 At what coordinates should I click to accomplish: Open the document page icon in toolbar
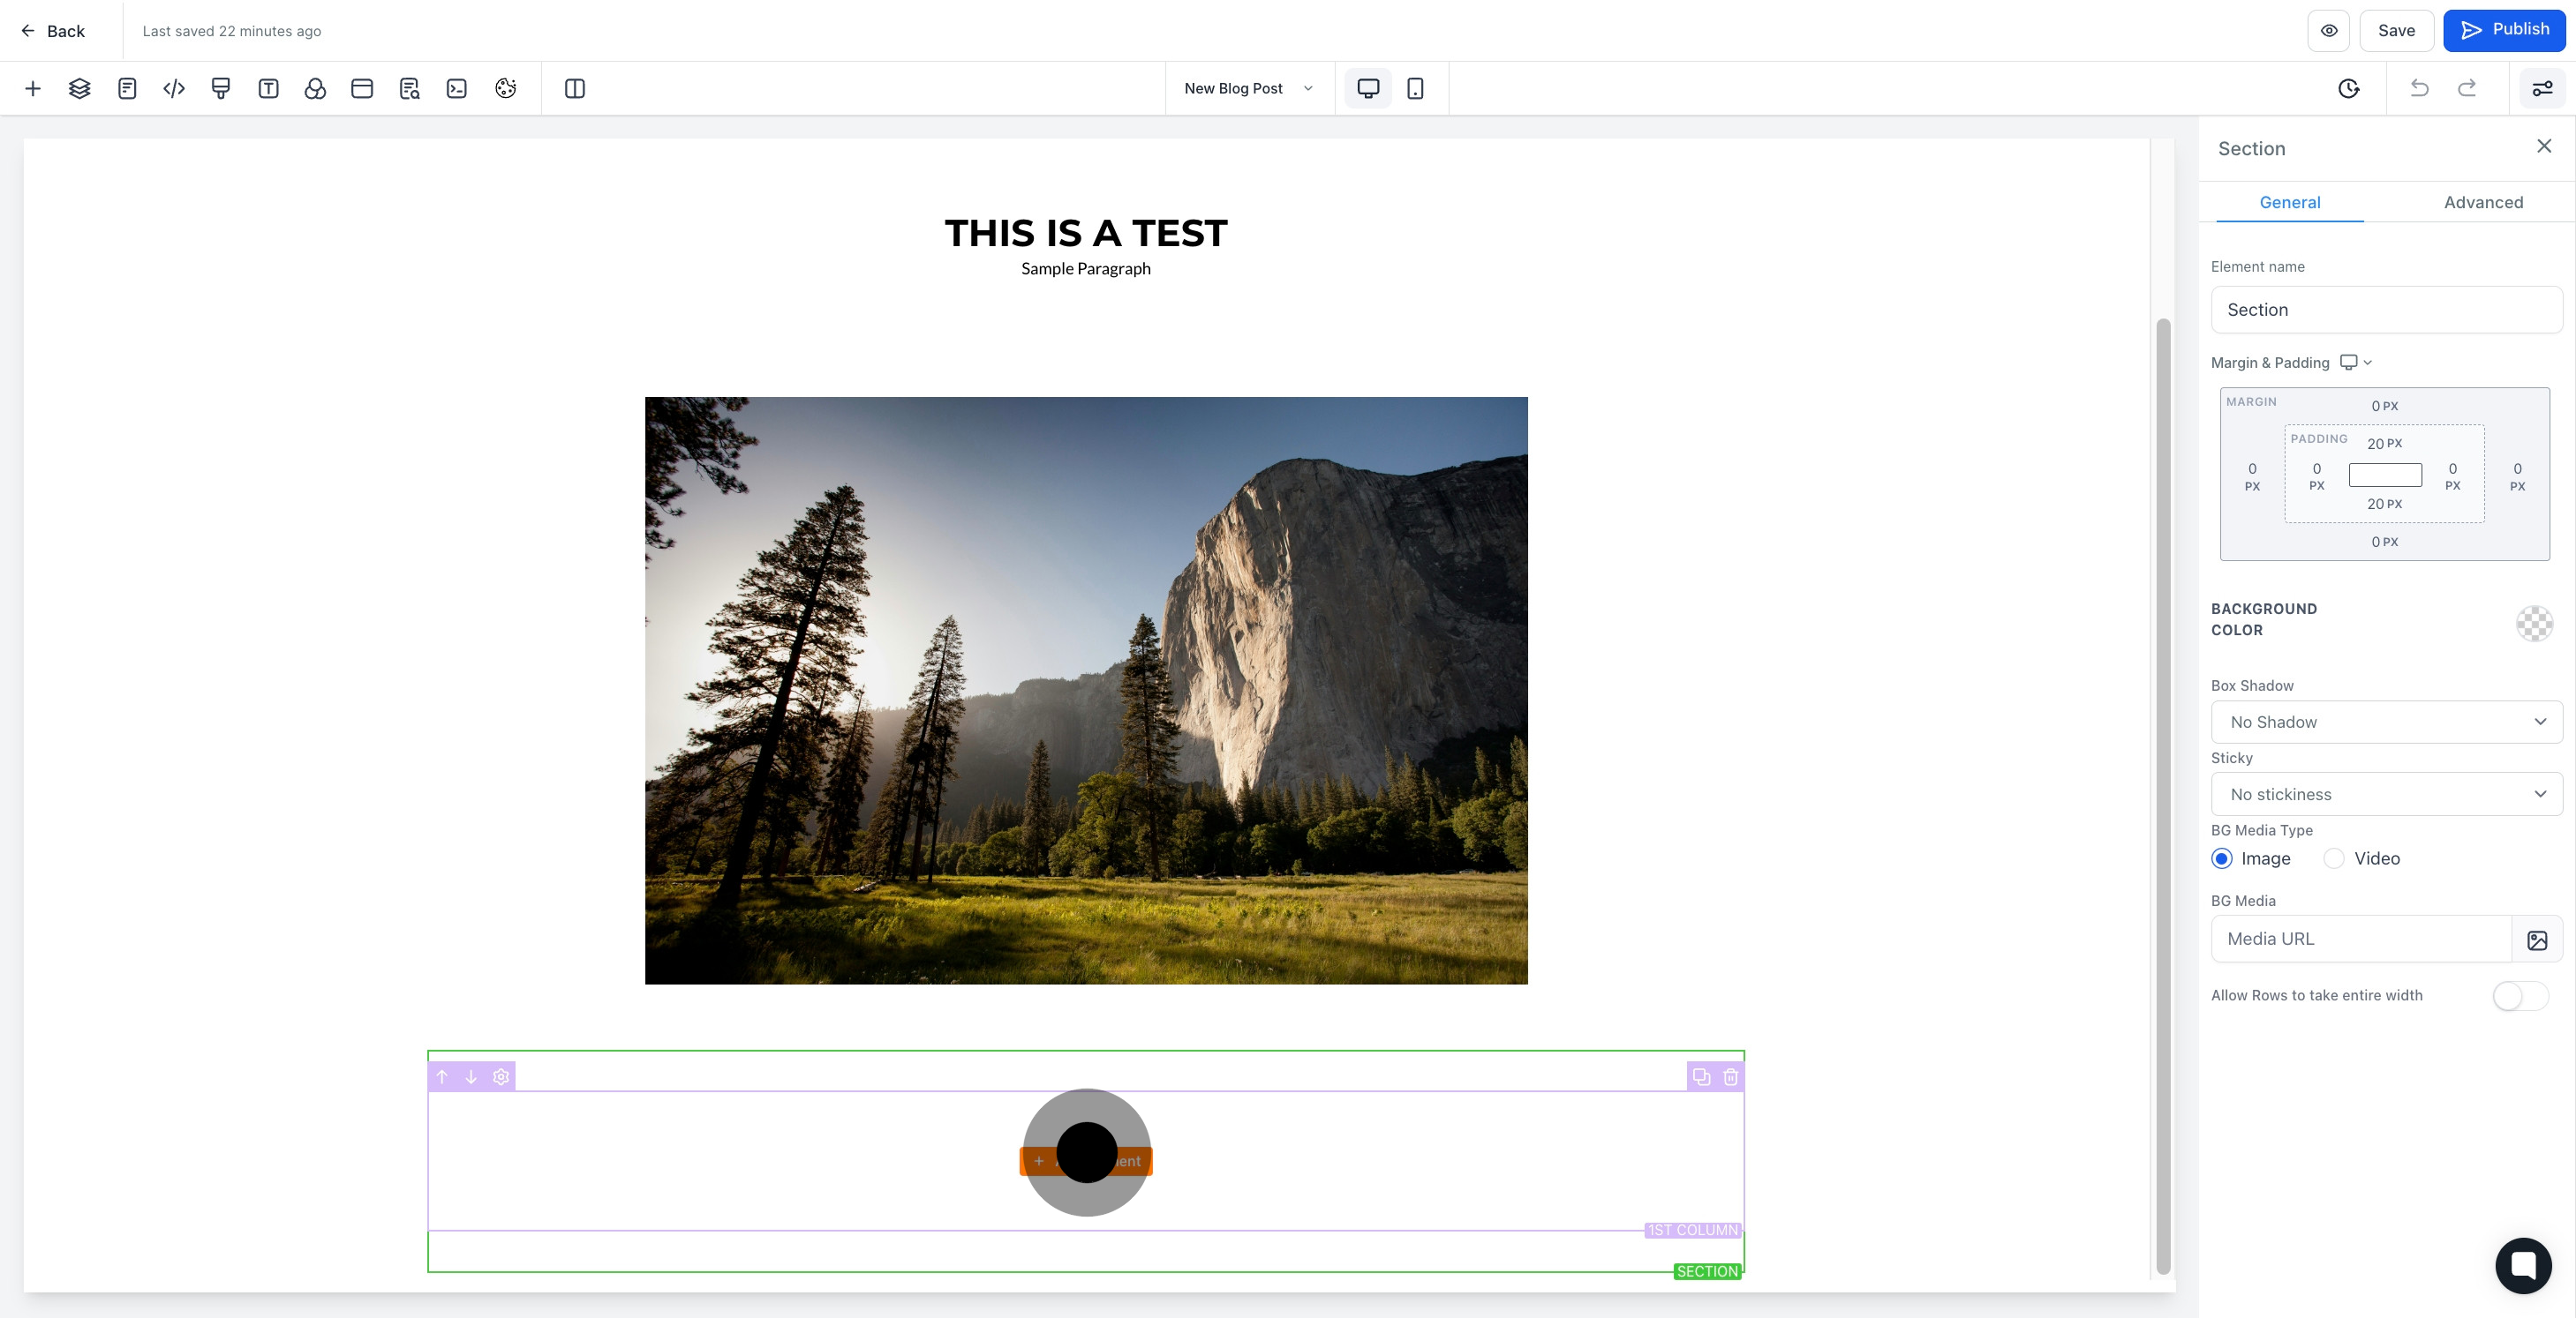(x=127, y=89)
